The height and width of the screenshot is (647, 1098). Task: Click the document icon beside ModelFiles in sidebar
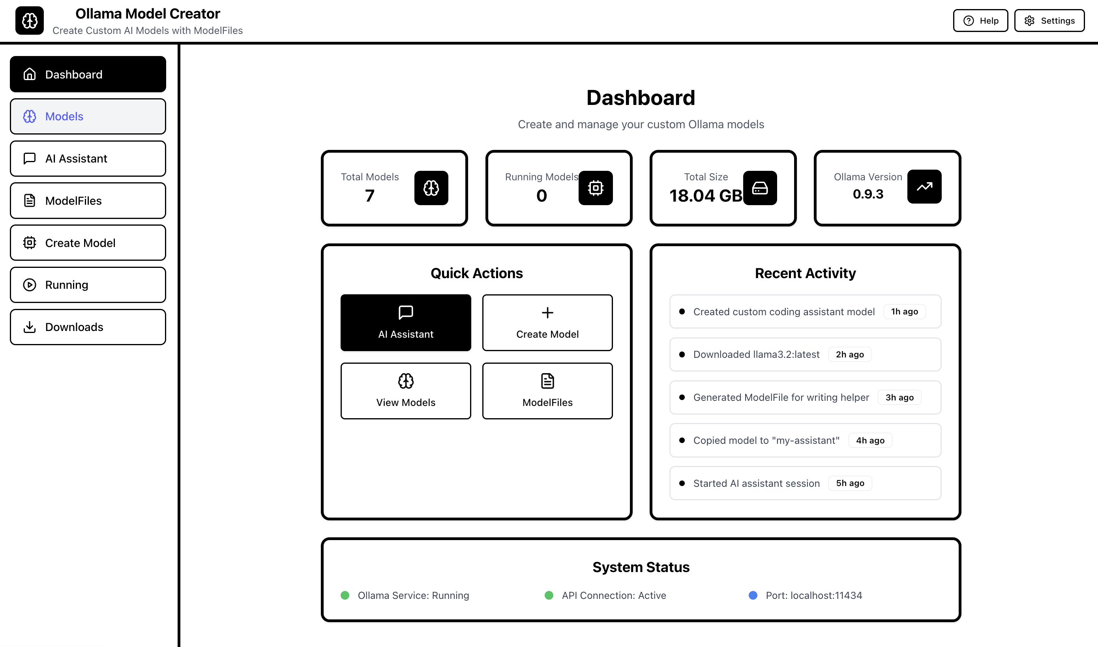click(x=29, y=200)
